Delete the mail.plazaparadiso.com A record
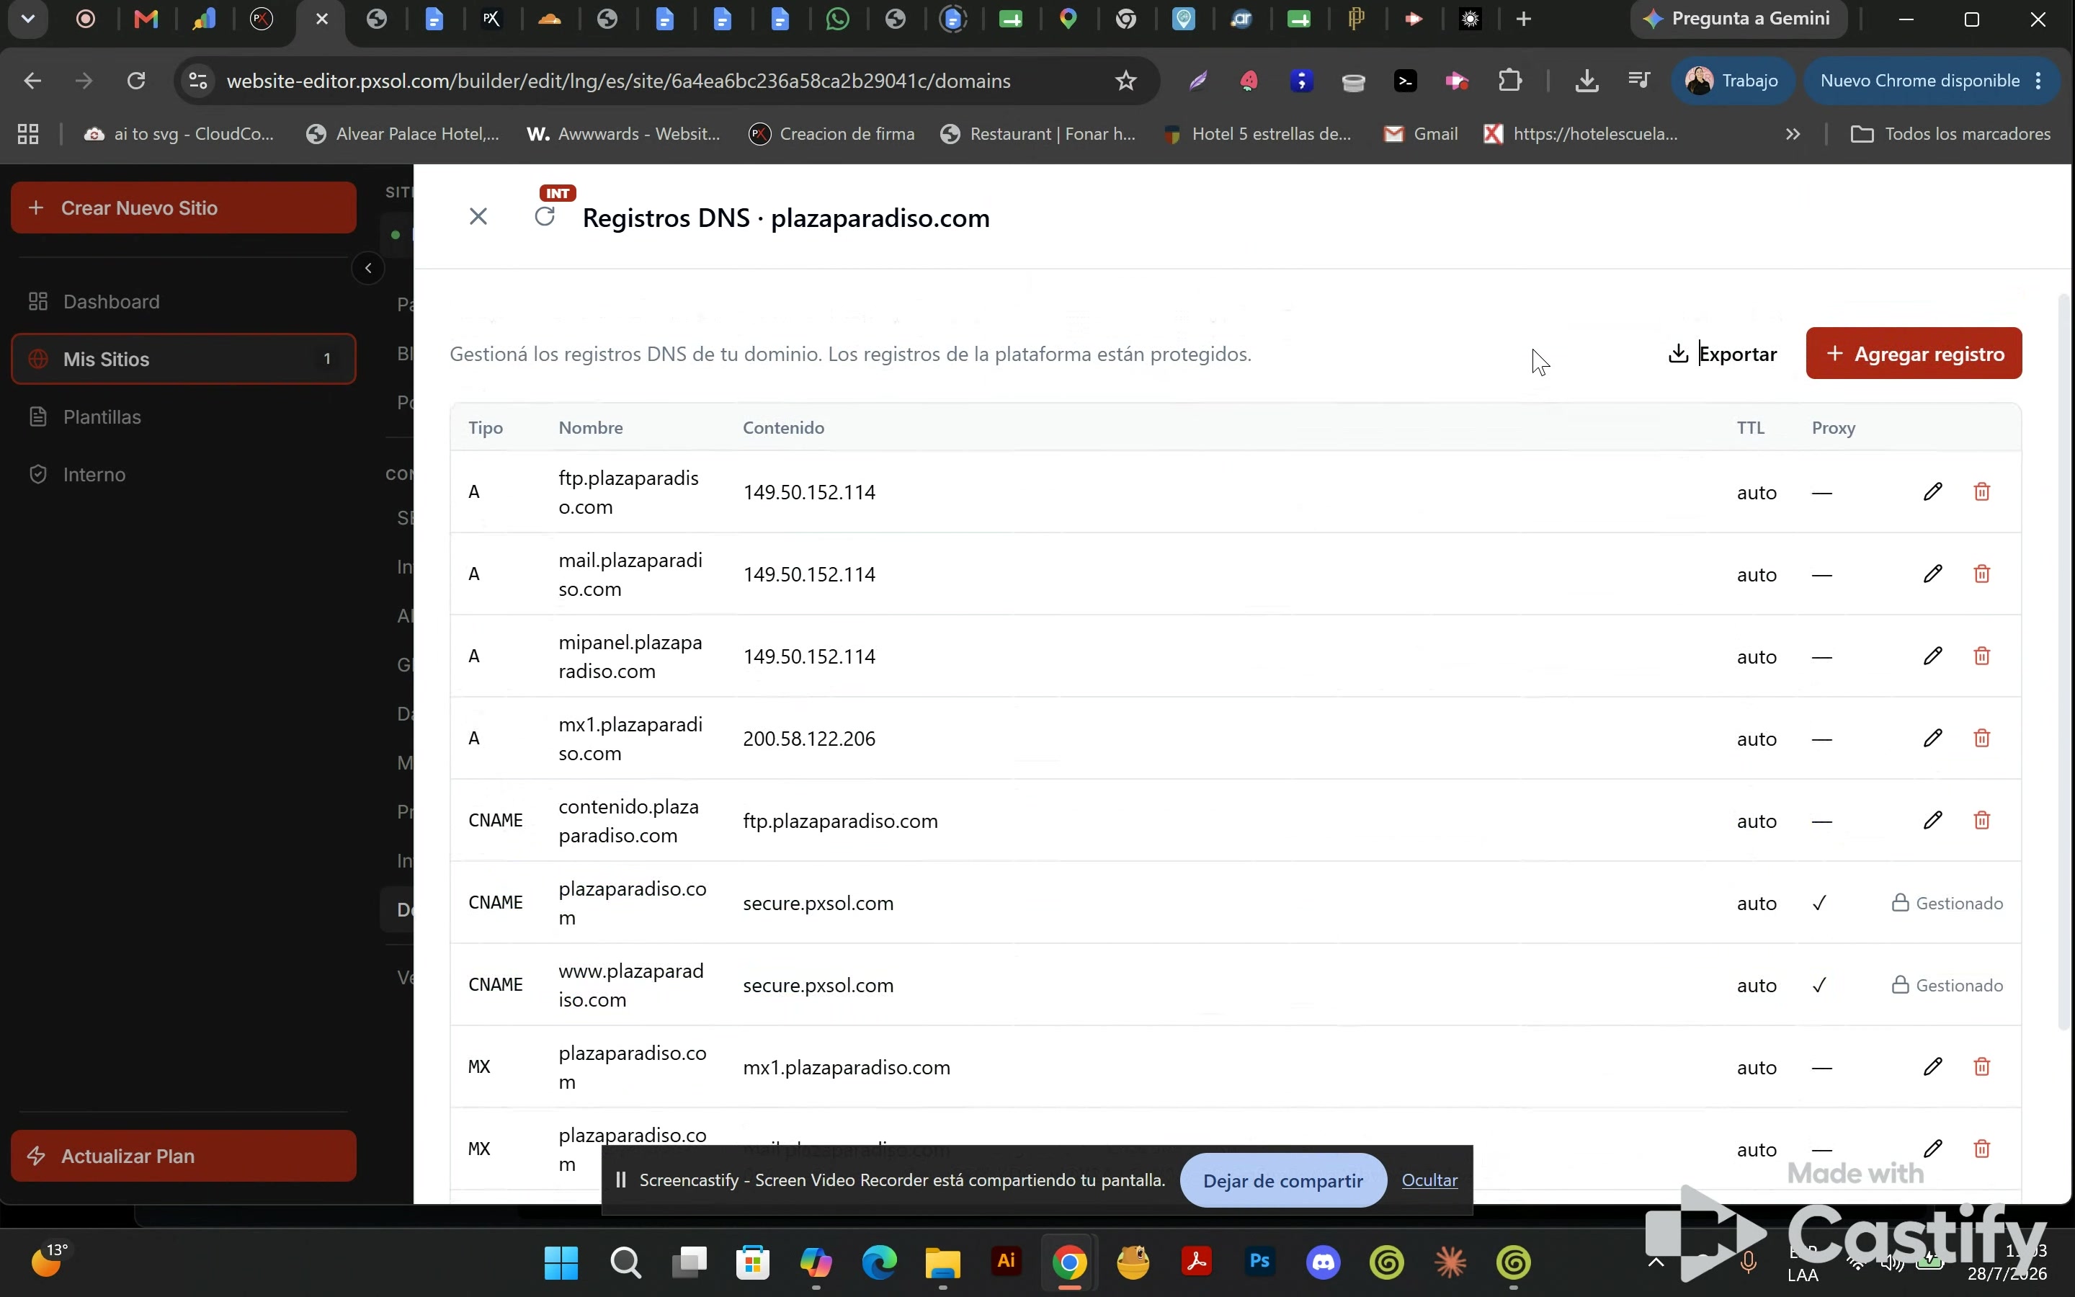 click(x=1981, y=574)
